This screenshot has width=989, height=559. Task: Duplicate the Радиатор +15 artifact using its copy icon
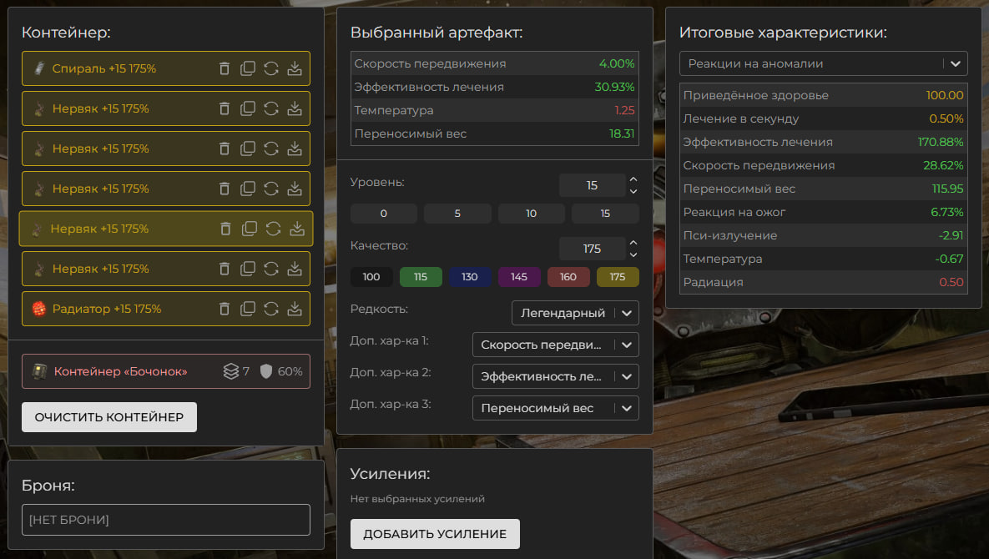click(248, 308)
